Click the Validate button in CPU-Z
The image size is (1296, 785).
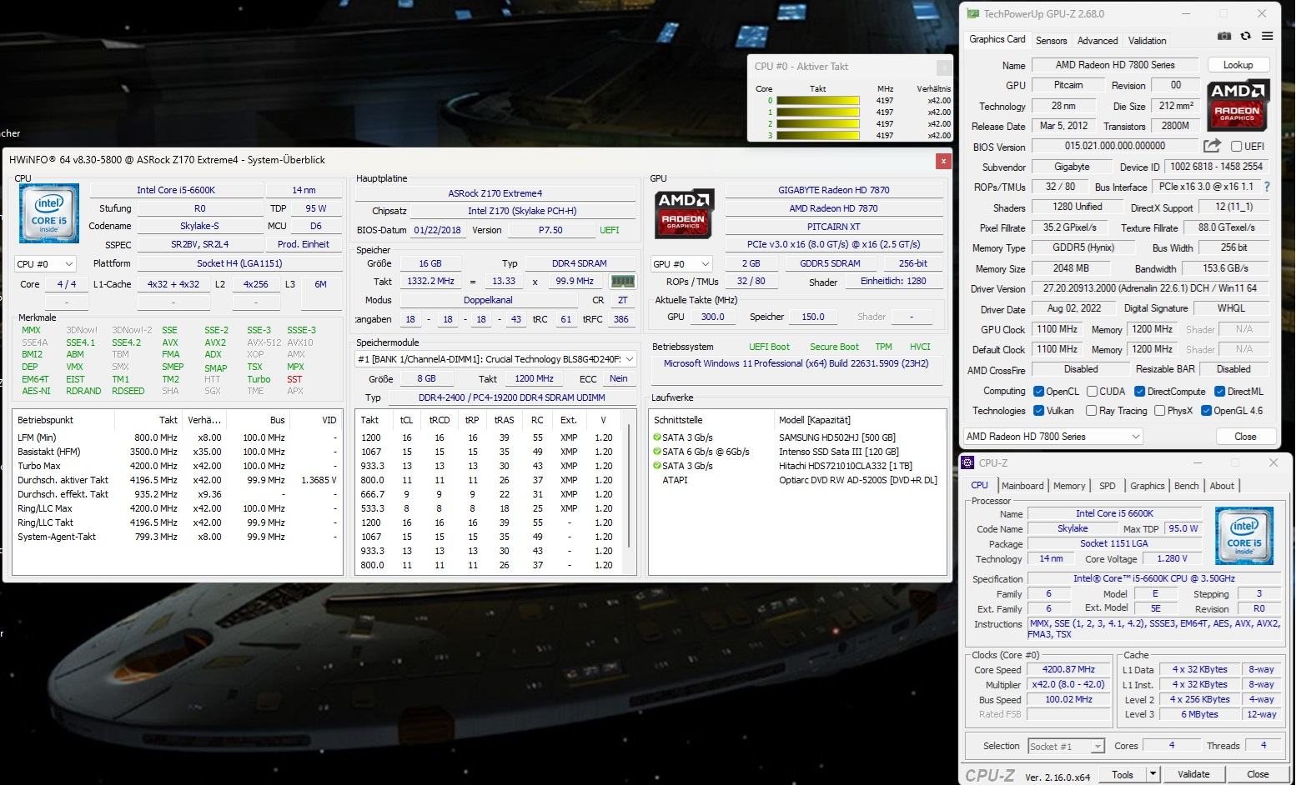point(1193,774)
